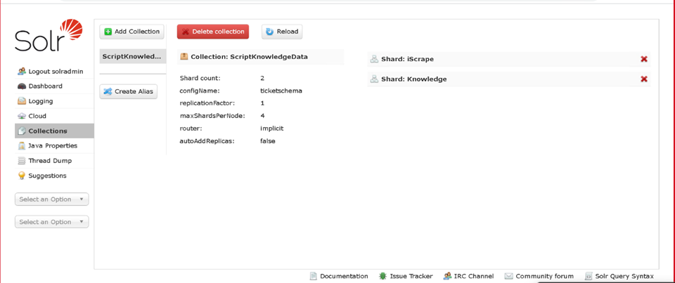The image size is (675, 283).
Task: Open the Suggestions menu item
Action: pyautogui.click(x=54, y=176)
